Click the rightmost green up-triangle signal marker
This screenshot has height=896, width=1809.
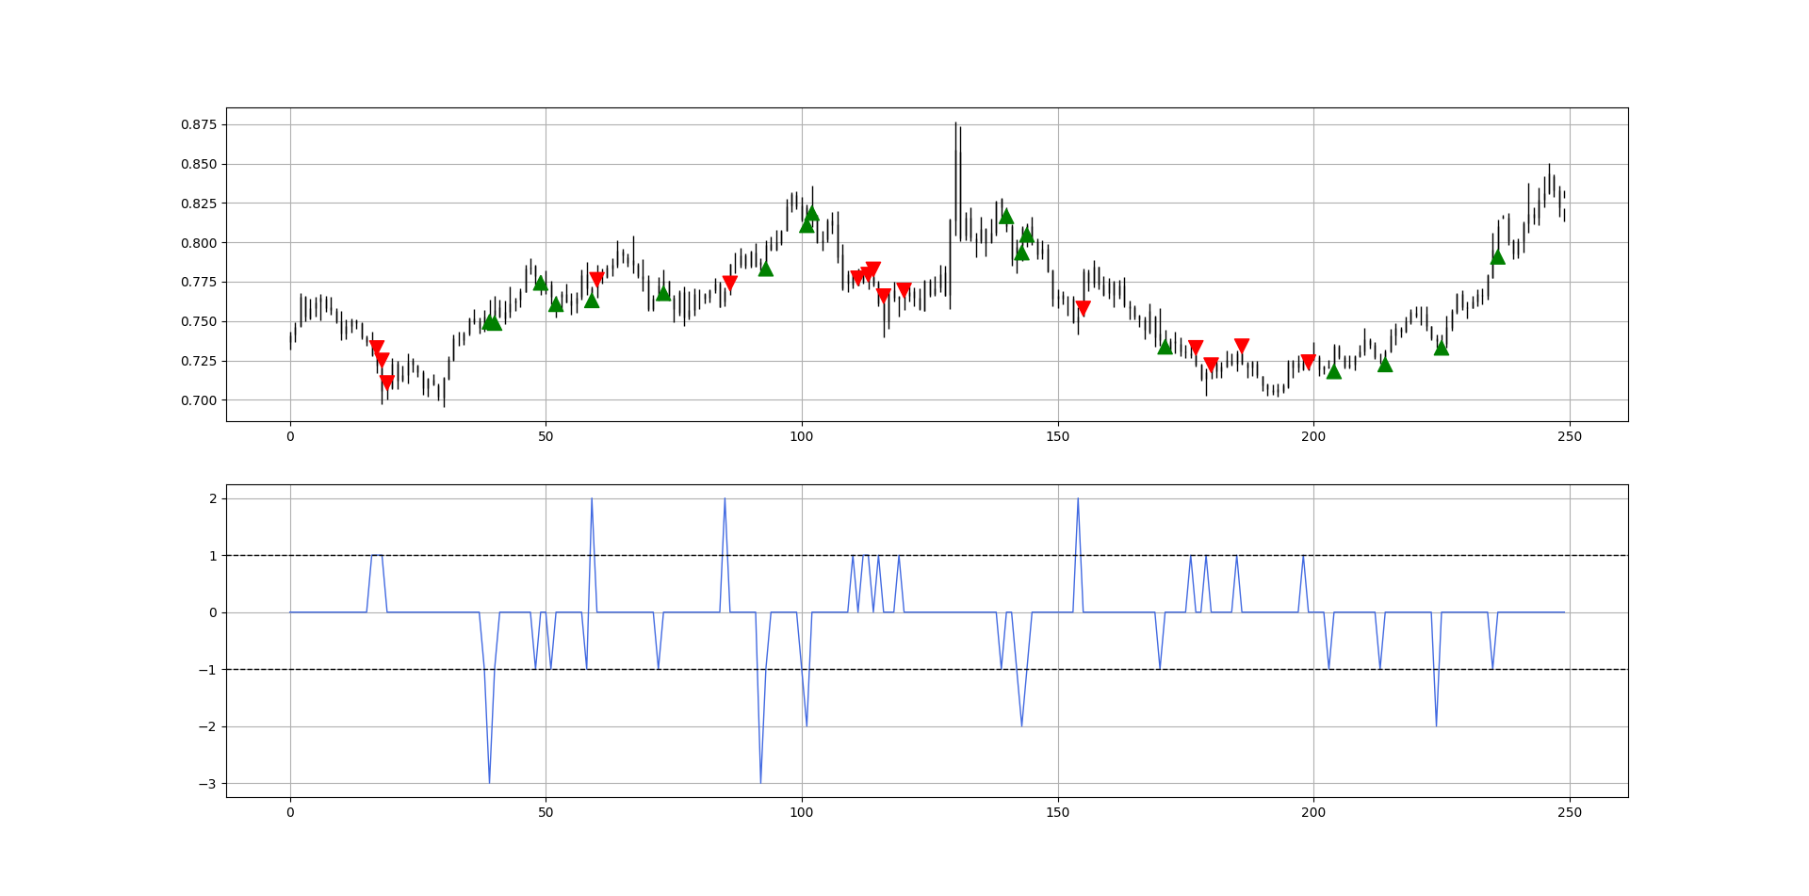[x=1497, y=257]
